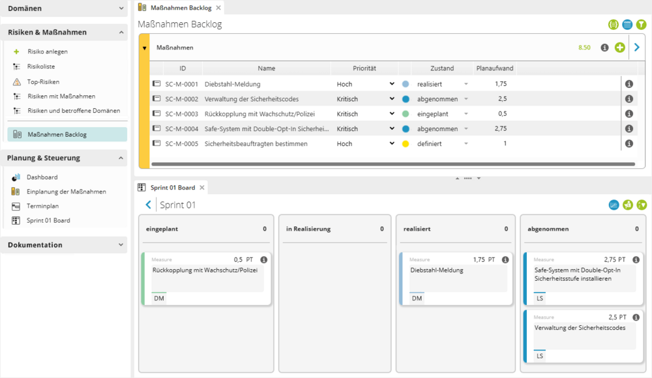Switch to the Sprint 01 Board tab
The width and height of the screenshot is (652, 378).
click(x=172, y=188)
